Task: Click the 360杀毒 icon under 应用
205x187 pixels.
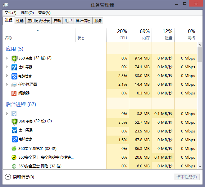Action: pyautogui.click(x=14, y=59)
